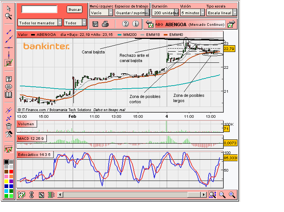Image resolution: width=284 pixels, height=212 pixels.
Task: Toggle the open book notes tool
Action: pyautogui.click(x=9, y=95)
